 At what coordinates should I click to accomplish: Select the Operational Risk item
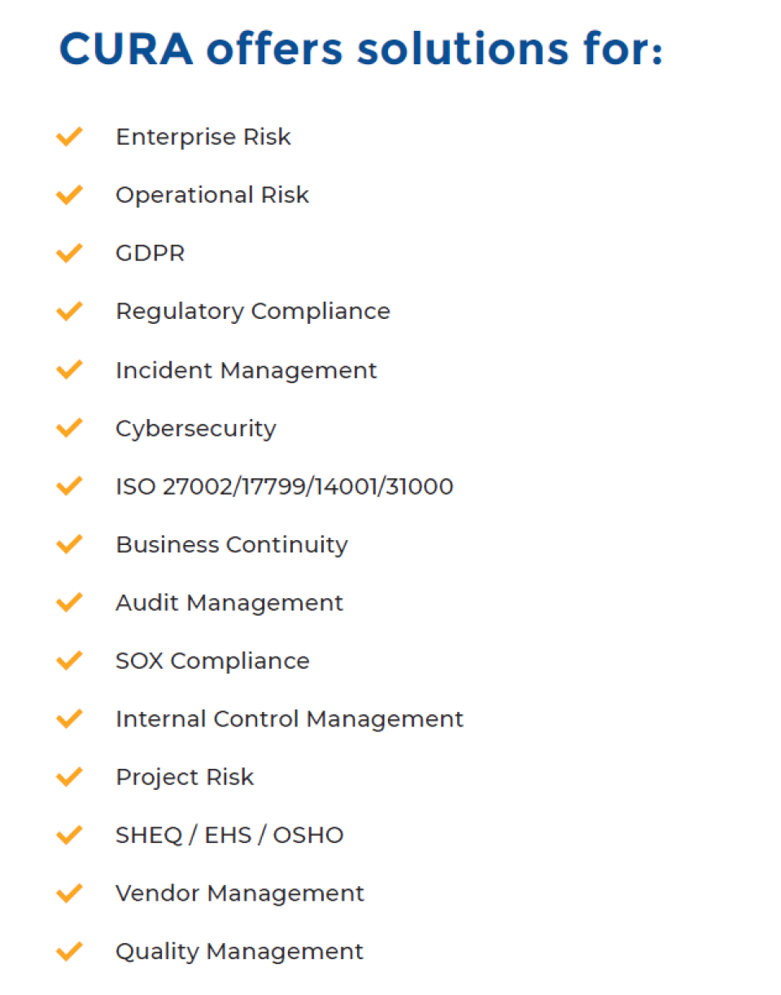(x=212, y=195)
